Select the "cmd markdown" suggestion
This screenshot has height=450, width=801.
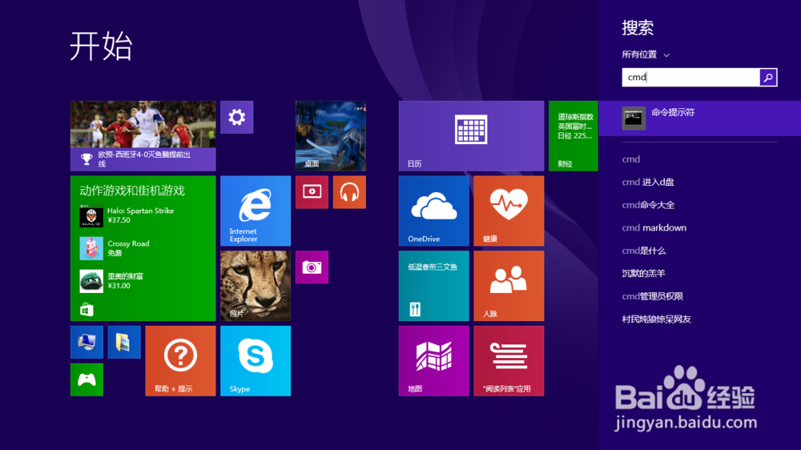pos(654,228)
